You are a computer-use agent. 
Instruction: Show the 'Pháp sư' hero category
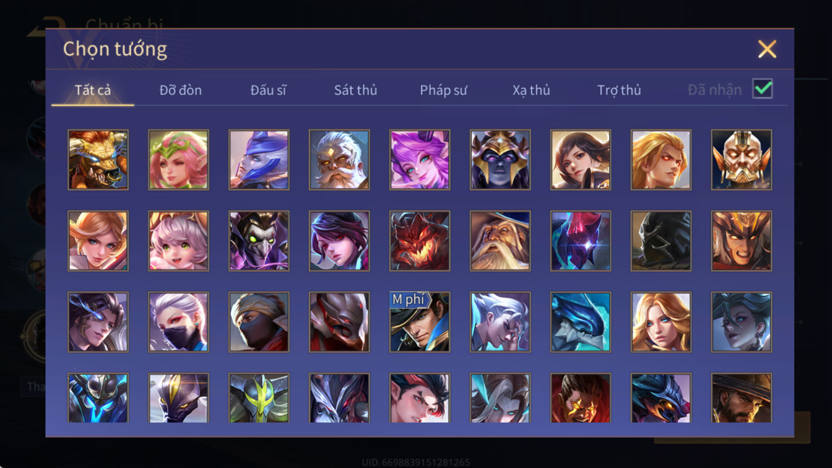coord(444,90)
